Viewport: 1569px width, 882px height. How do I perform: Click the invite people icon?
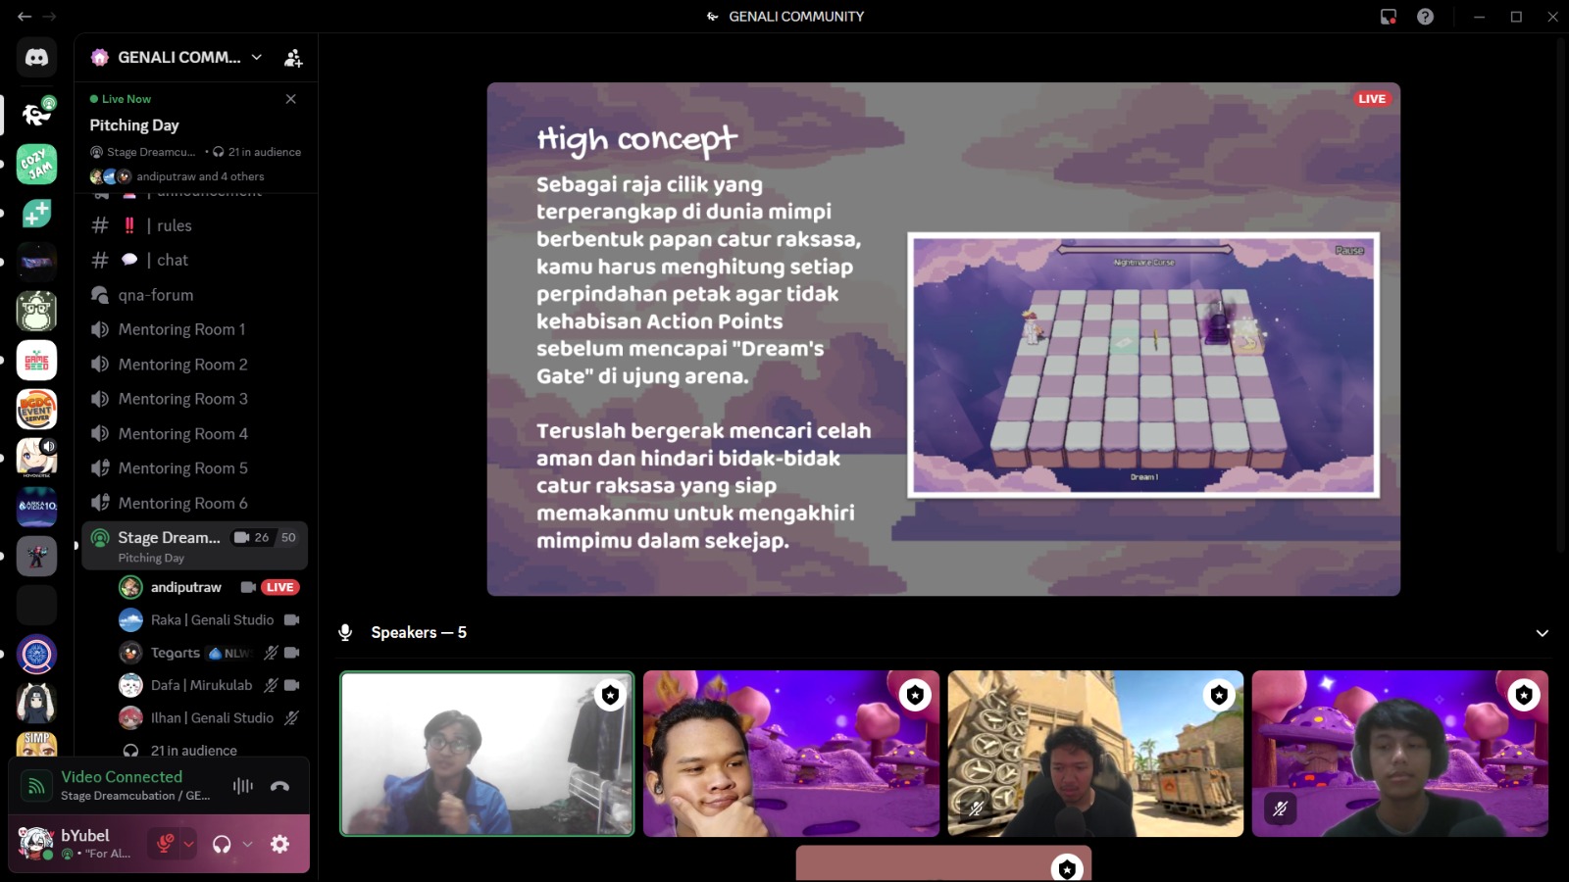tap(293, 58)
